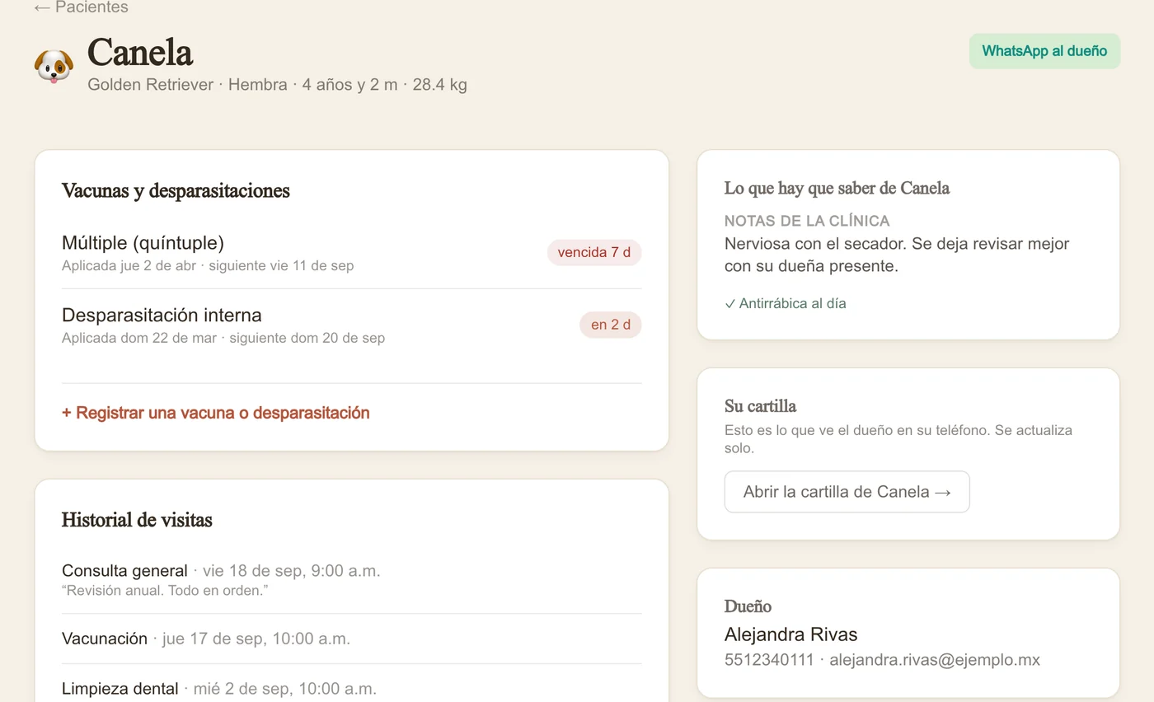
Task: Select the Desparasitación interna row
Action: coord(351,325)
